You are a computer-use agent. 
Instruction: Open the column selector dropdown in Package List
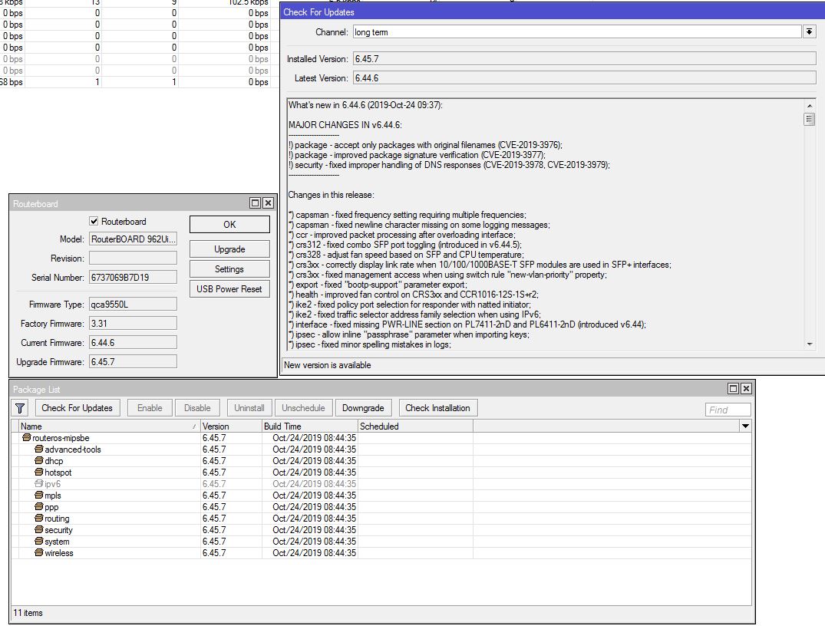click(x=745, y=426)
